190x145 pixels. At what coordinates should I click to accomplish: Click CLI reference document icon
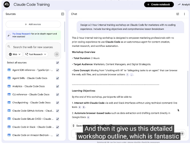(x=9, y=94)
